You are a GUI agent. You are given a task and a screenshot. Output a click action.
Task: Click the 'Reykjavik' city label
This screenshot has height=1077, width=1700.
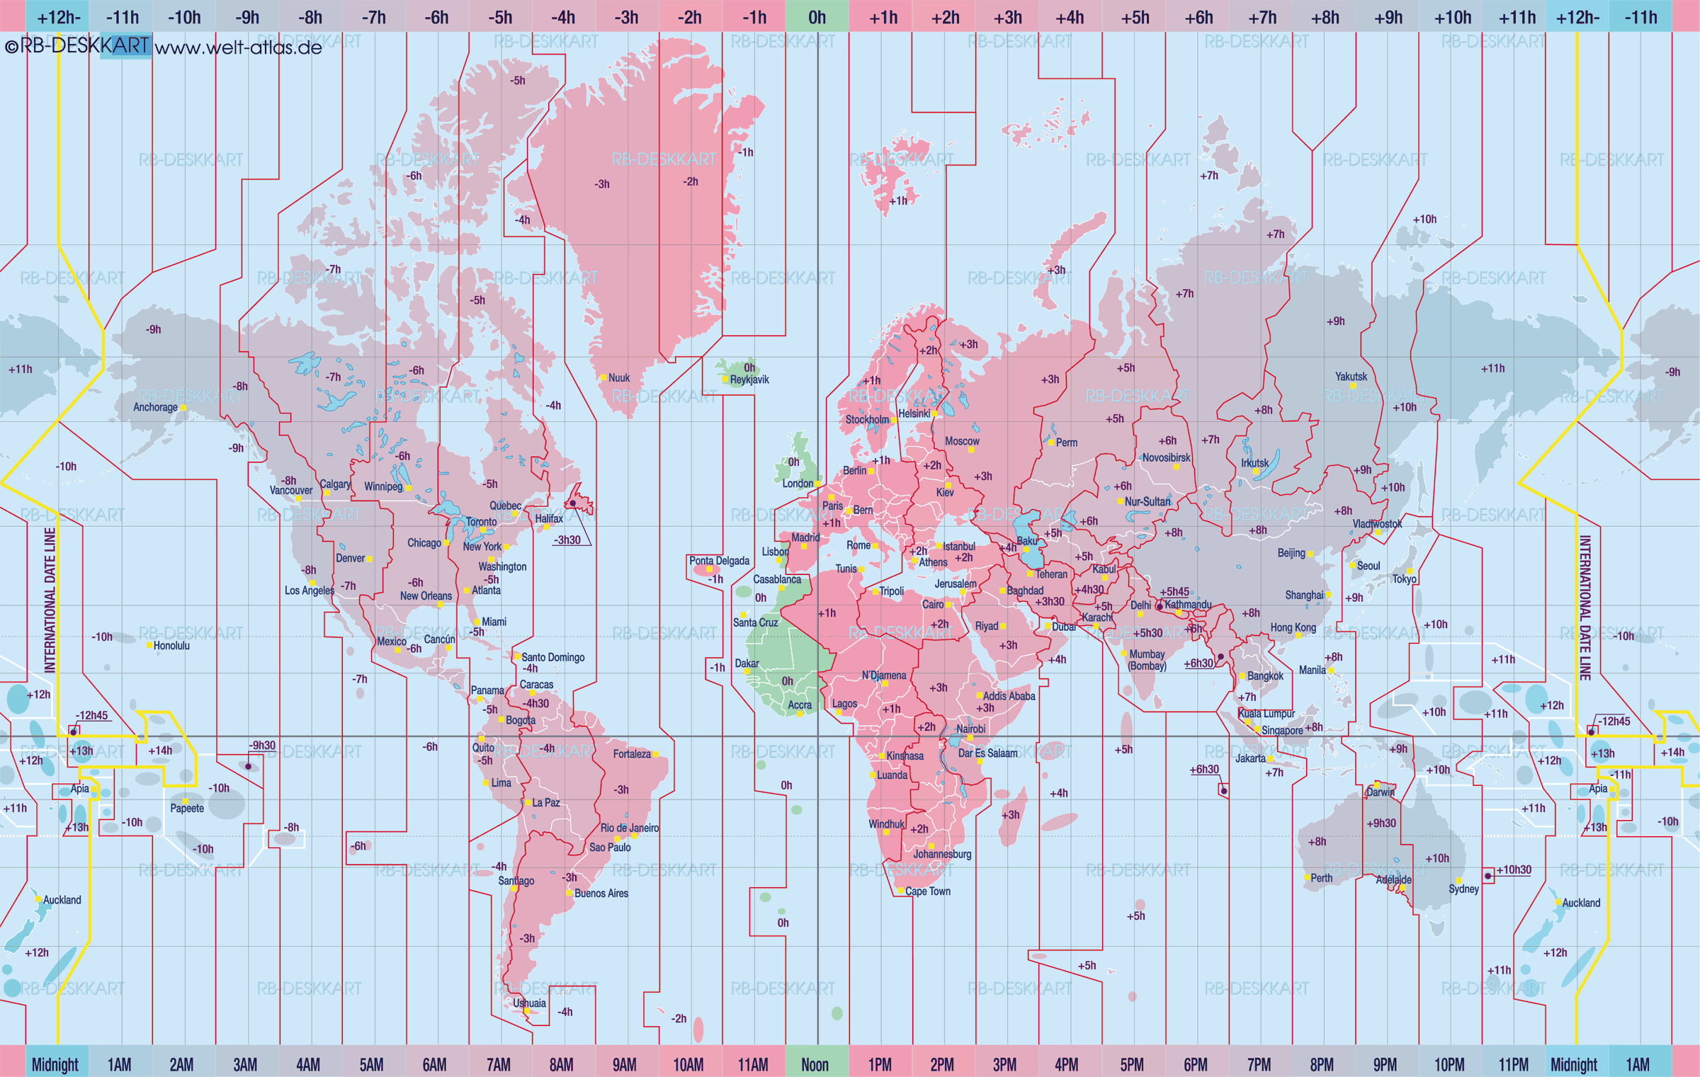coord(749,380)
